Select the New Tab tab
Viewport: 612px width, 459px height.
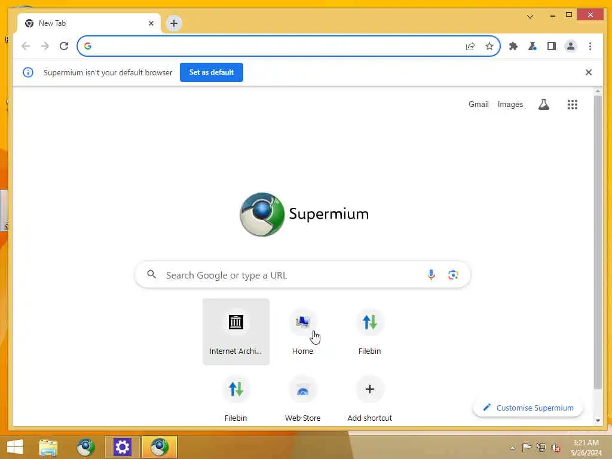(x=89, y=23)
